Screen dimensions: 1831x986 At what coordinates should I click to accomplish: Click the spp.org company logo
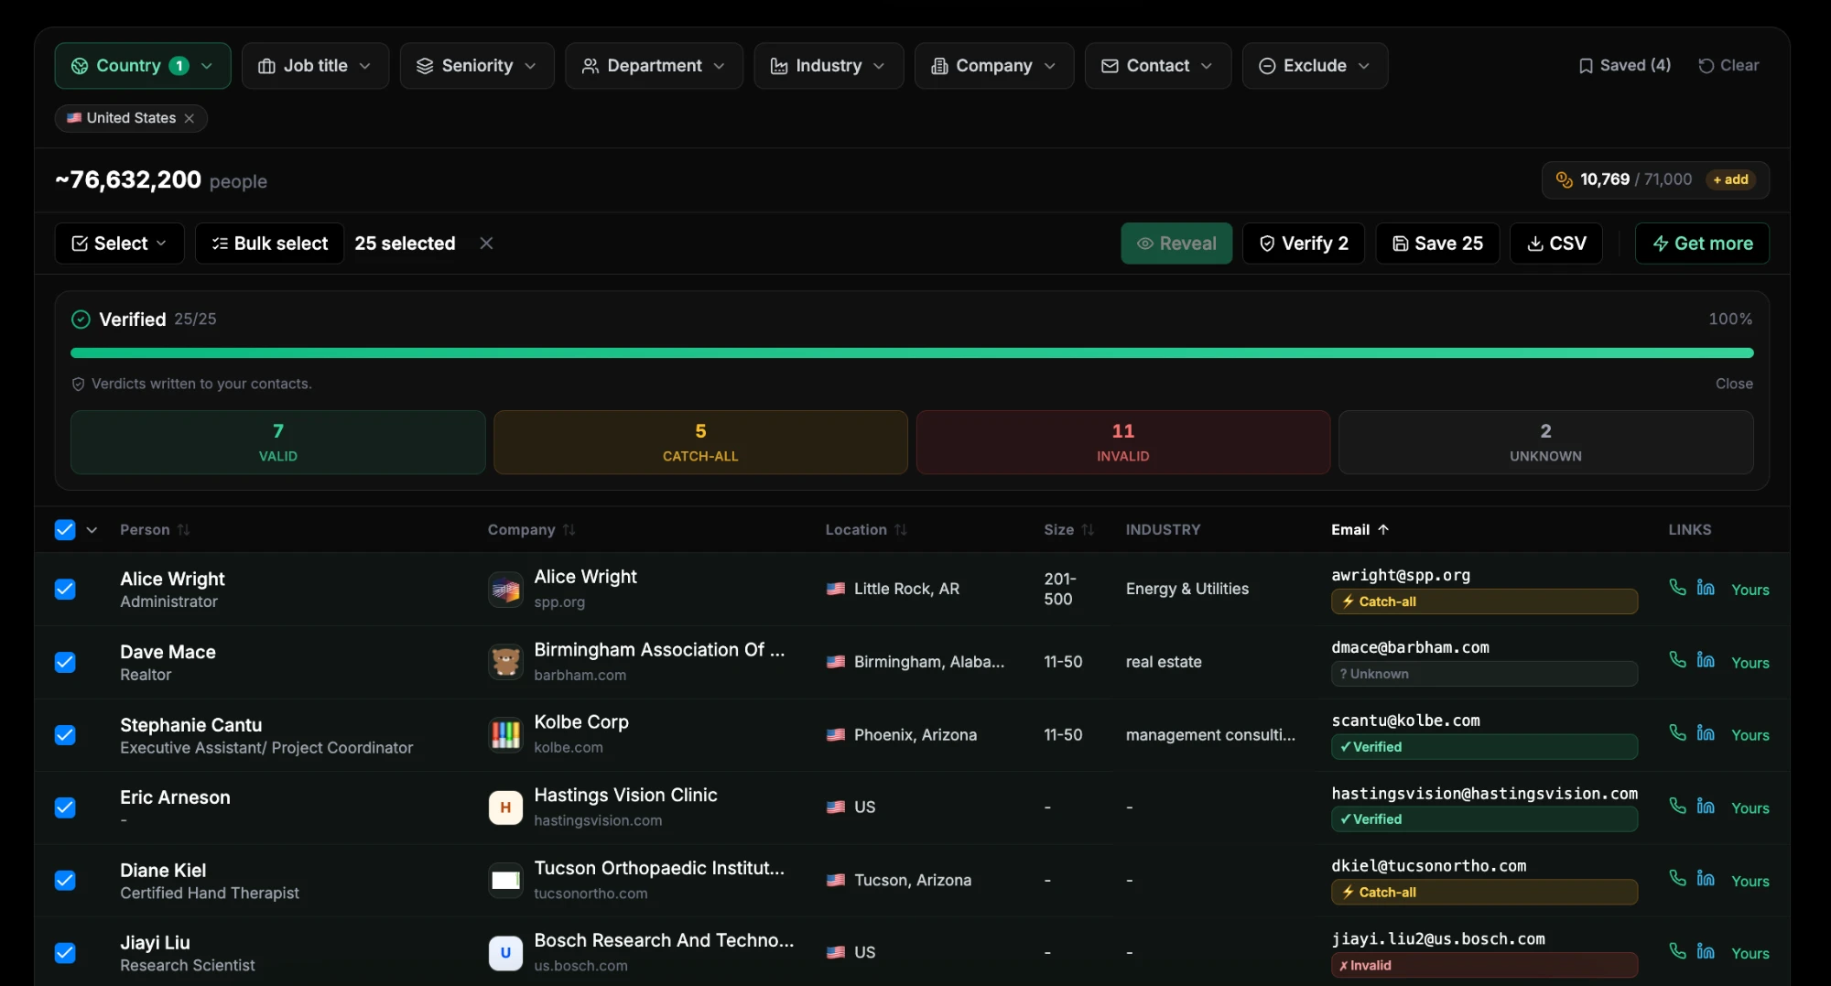pyautogui.click(x=505, y=590)
